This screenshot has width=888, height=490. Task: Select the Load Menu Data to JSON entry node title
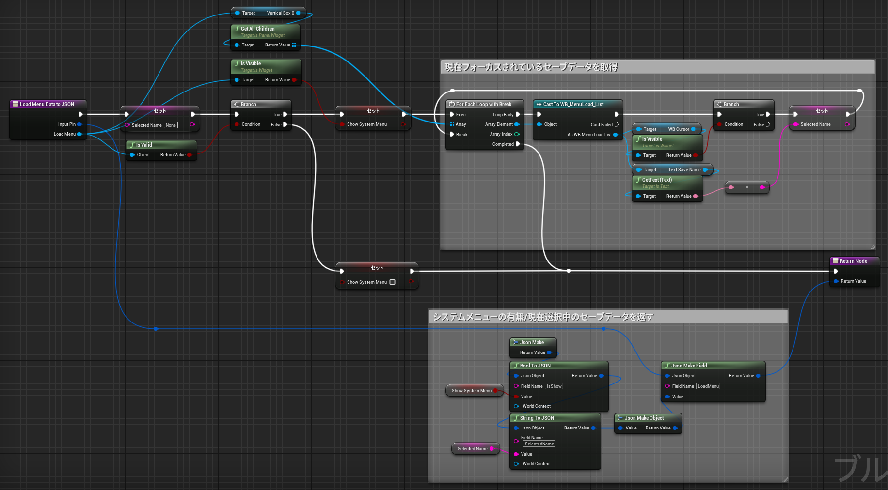(47, 104)
